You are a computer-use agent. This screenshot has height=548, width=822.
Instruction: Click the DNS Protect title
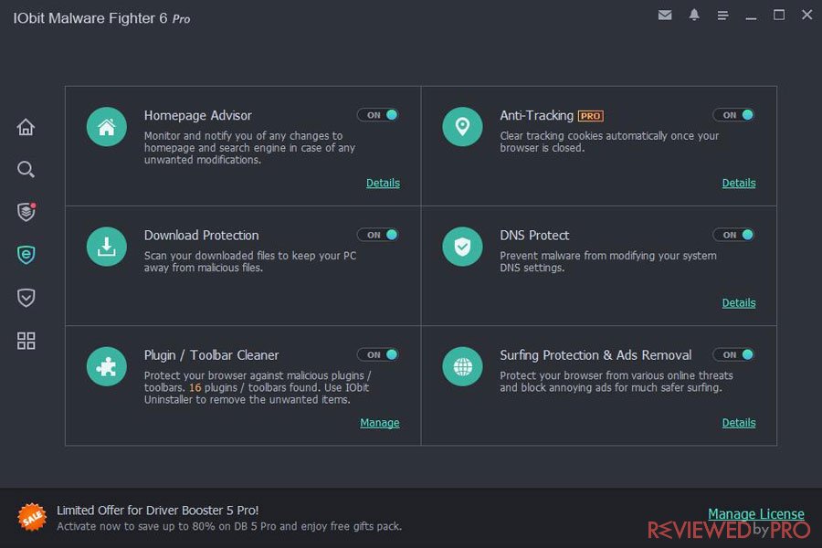(534, 235)
